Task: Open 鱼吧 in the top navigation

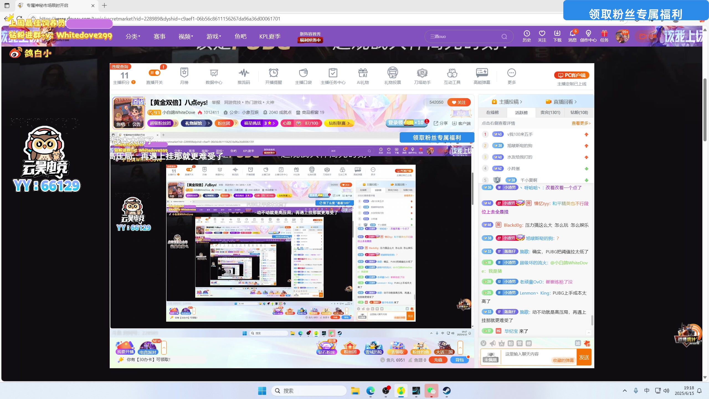Action: (240, 36)
